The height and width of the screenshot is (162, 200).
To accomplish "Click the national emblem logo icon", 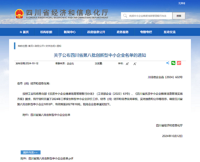I will tap(19, 14).
